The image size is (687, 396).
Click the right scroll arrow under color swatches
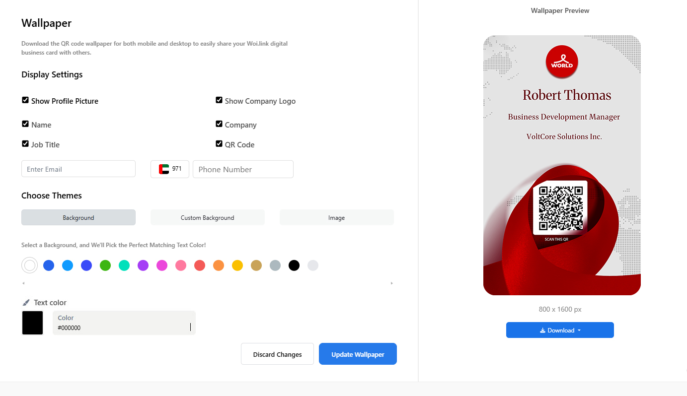391,283
